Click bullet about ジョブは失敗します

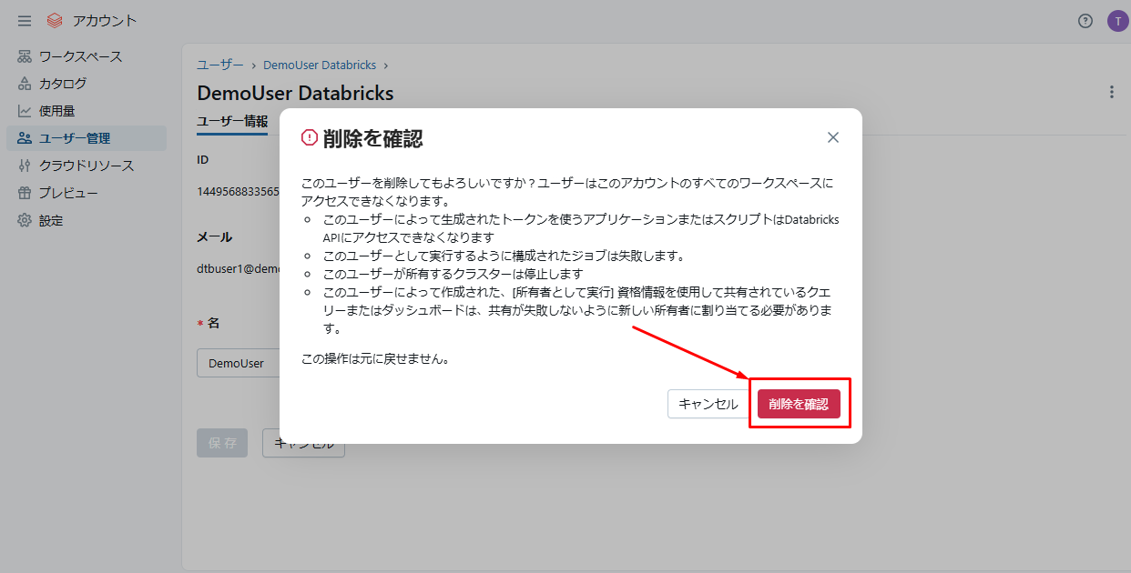[x=504, y=256]
